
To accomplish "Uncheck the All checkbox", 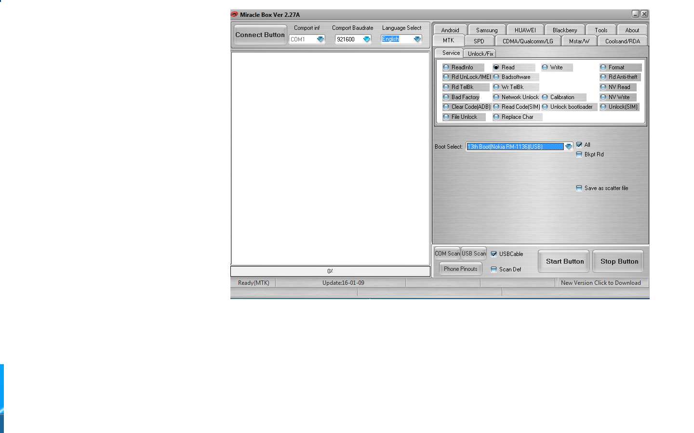I will pyautogui.click(x=579, y=144).
